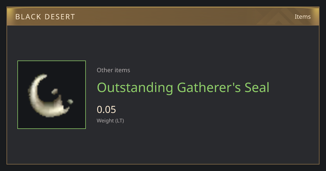Select the Other items category text

click(x=113, y=70)
